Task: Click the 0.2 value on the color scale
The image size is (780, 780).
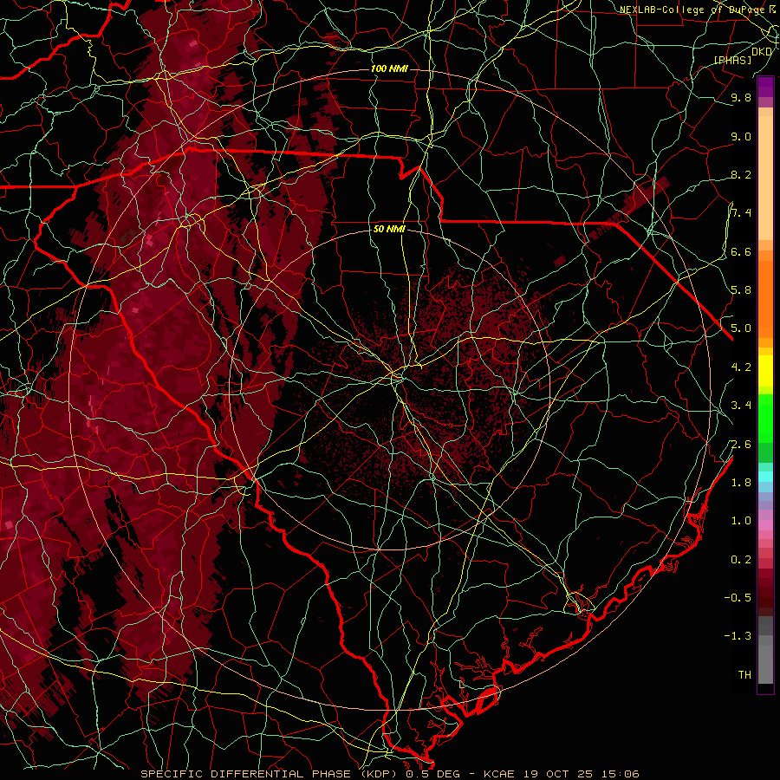Action: 741,560
